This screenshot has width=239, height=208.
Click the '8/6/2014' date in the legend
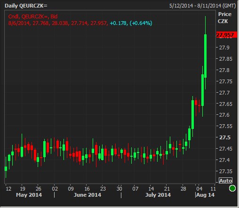(x=19, y=23)
